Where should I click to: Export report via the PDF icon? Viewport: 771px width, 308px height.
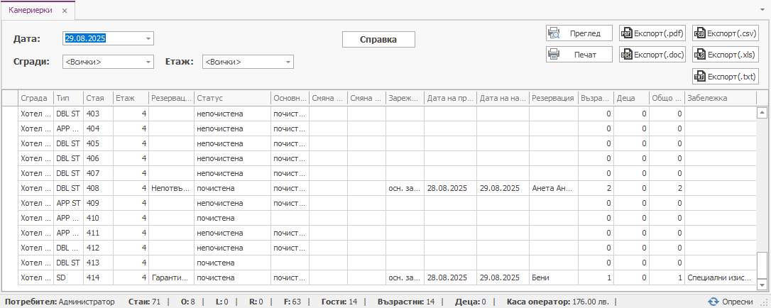627,33
